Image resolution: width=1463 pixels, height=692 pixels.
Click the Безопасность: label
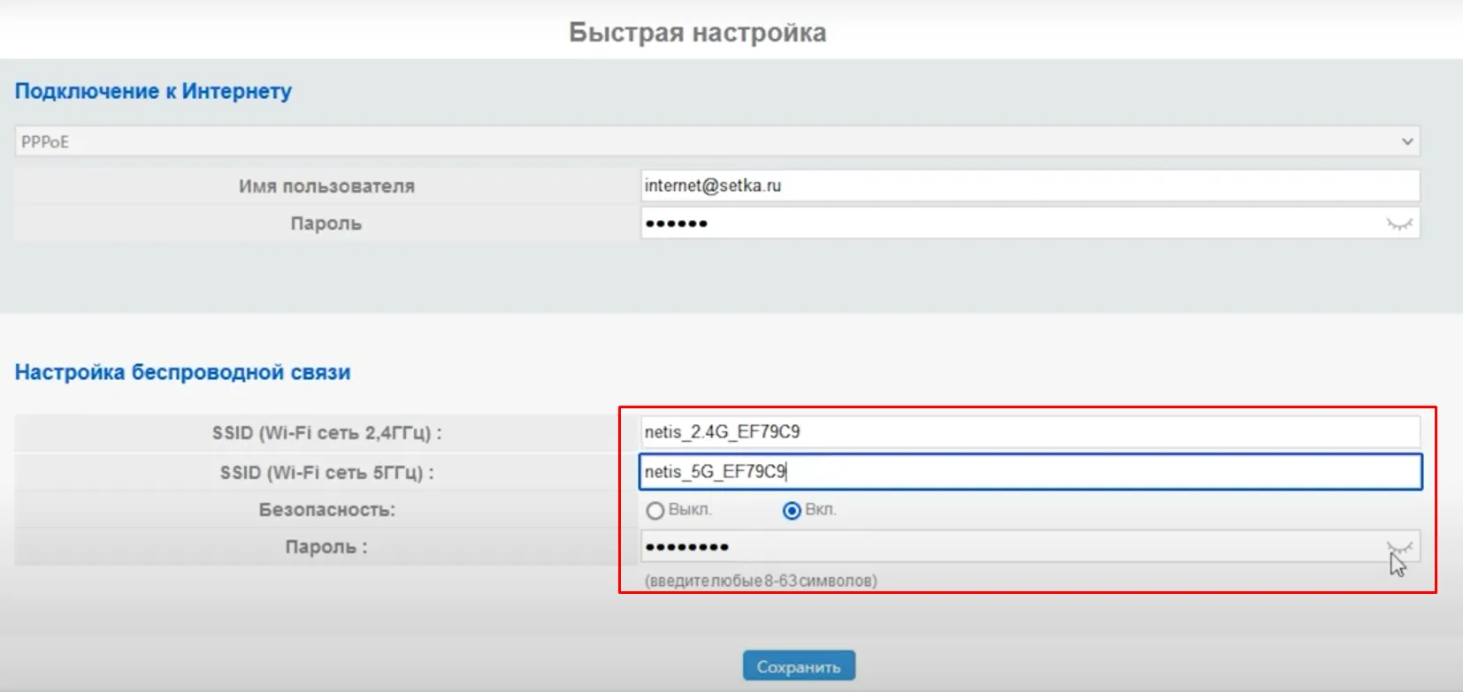click(x=326, y=510)
